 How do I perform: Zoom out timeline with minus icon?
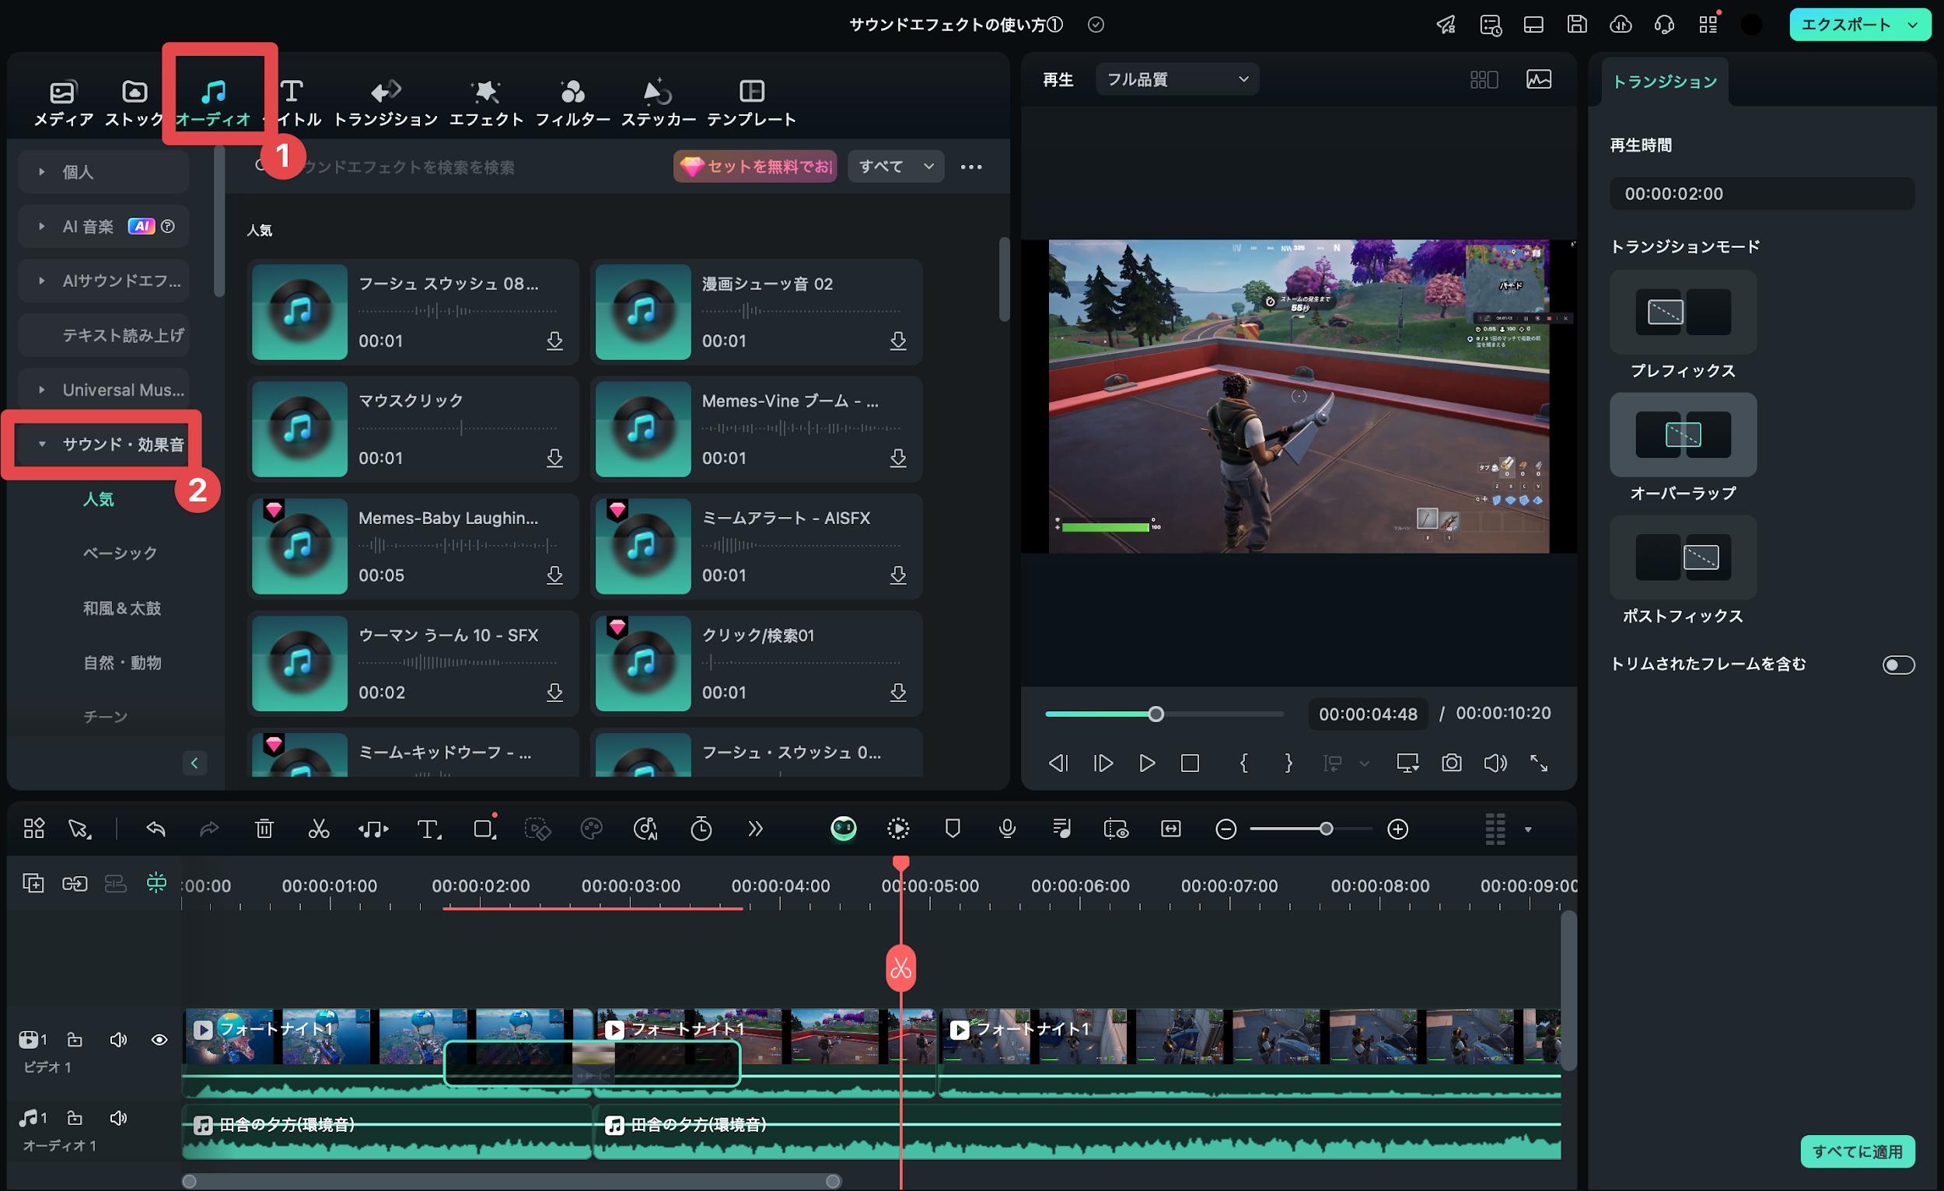pos(1225,829)
